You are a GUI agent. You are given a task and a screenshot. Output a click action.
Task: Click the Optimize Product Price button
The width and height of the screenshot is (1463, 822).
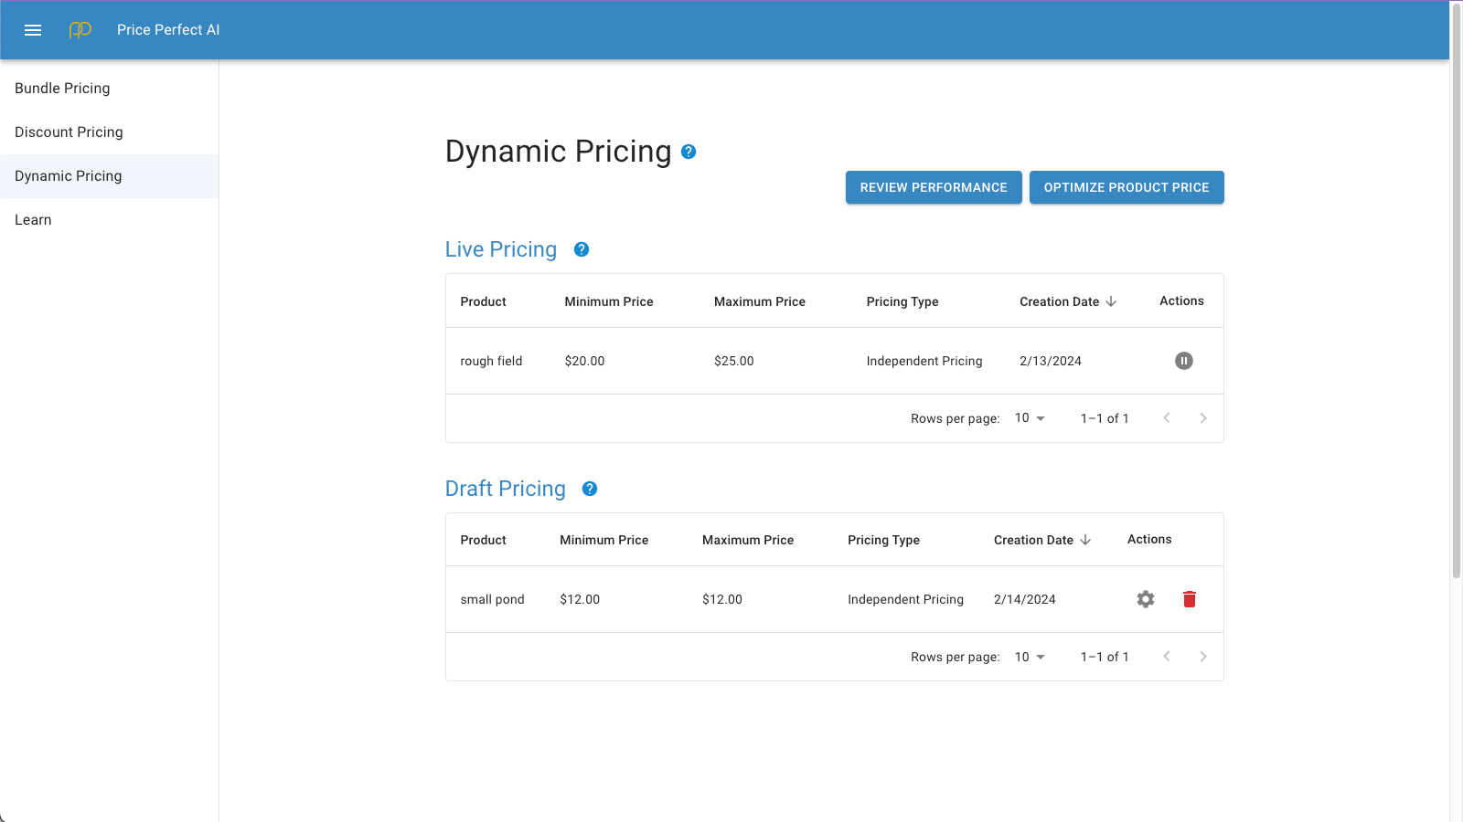pos(1127,187)
